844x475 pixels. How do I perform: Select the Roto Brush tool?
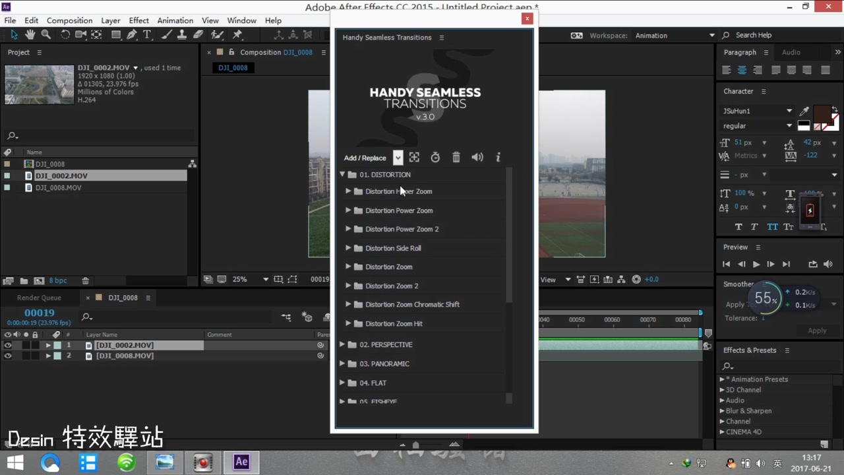coord(218,34)
